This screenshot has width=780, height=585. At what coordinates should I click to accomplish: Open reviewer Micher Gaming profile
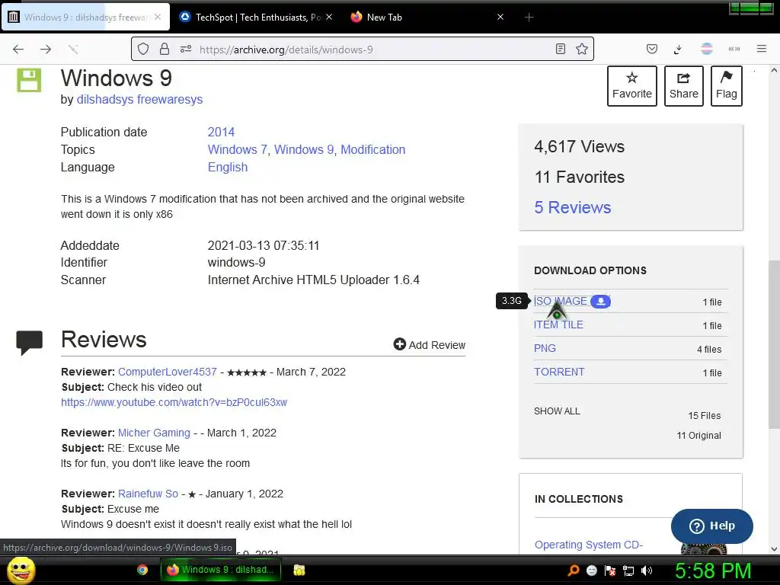(x=154, y=433)
